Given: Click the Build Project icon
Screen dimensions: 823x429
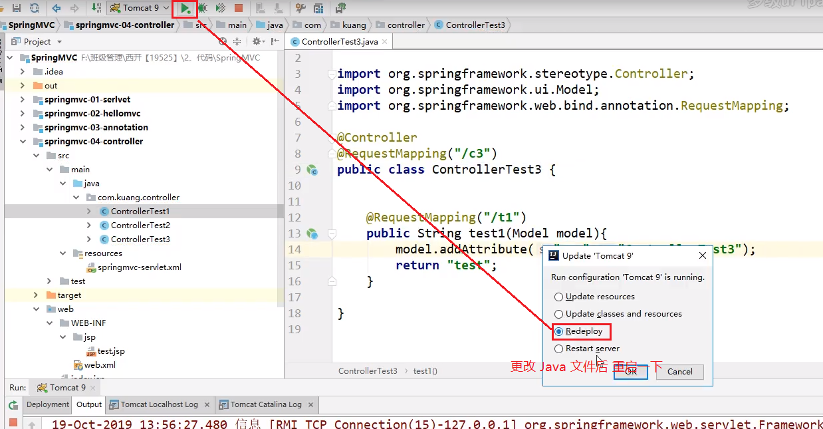Looking at the screenshot, I should pos(96,8).
